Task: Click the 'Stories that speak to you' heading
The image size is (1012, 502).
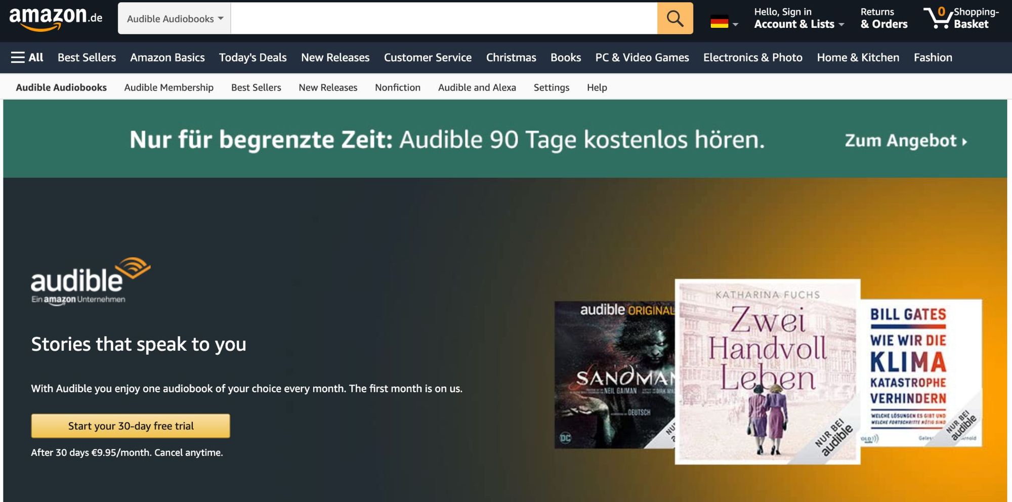Action: click(139, 345)
